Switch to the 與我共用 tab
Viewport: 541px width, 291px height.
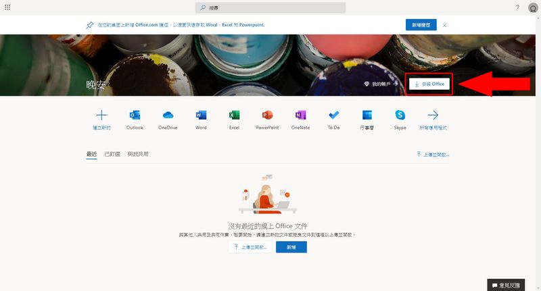click(138, 155)
